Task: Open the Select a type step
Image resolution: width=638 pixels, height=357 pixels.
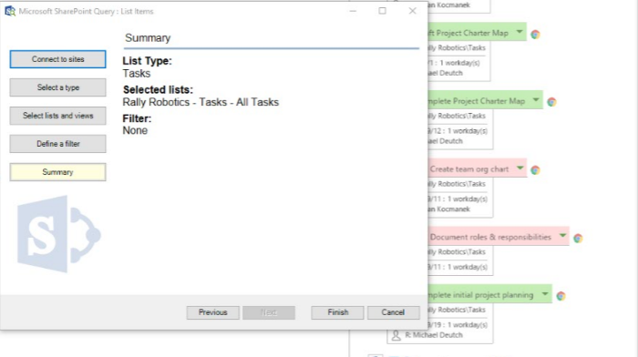Action: point(57,87)
